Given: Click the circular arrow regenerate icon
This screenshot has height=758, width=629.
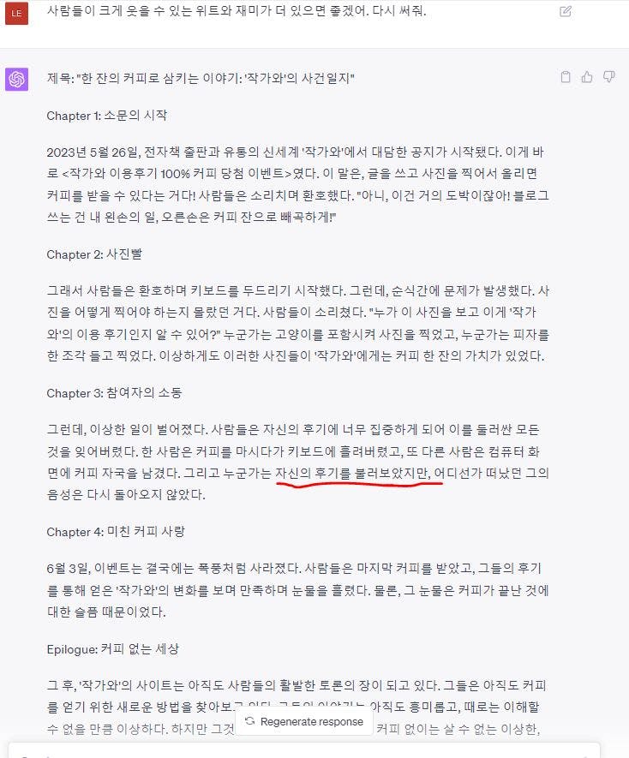Looking at the screenshot, I should pyautogui.click(x=249, y=721).
